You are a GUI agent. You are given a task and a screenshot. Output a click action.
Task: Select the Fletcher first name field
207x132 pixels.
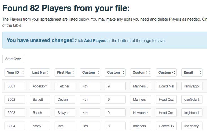pyautogui.click(x=65, y=86)
